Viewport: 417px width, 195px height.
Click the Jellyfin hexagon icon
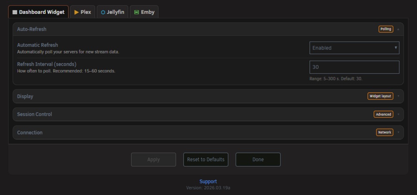[x=103, y=12]
